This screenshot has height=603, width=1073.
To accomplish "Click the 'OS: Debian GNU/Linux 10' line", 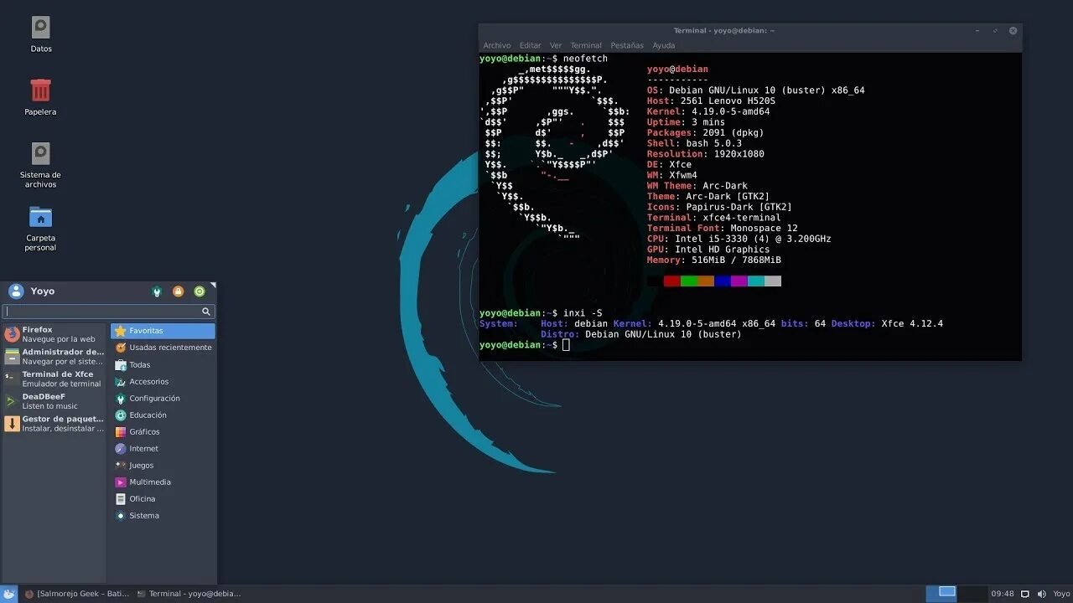I will (x=755, y=90).
